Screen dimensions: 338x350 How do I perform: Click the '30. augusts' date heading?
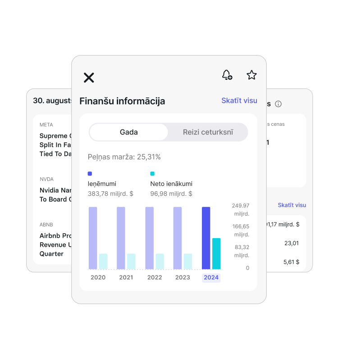click(52, 101)
